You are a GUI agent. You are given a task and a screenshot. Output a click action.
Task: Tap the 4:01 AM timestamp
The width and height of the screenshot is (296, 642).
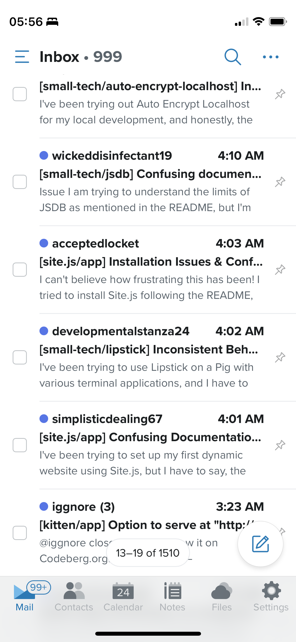coord(241,419)
